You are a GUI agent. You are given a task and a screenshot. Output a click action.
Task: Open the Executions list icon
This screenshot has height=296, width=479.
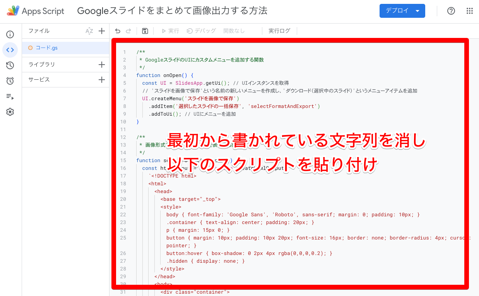(10, 96)
